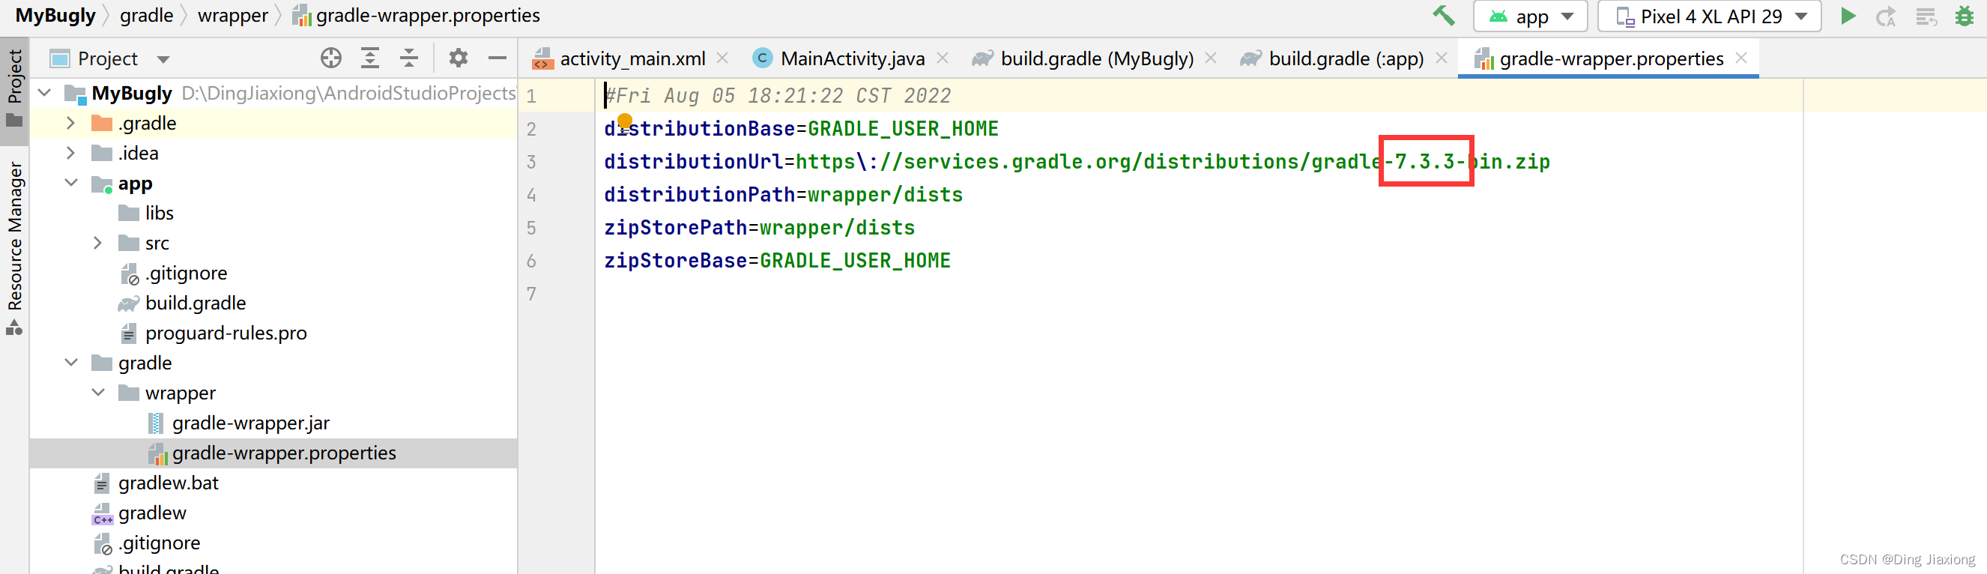Image resolution: width=1987 pixels, height=574 pixels.
Task: Click the wrapper folder icon
Action: point(129,393)
